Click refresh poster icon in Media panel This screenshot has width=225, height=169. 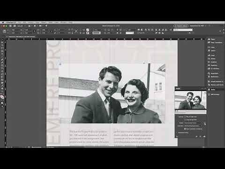click(x=205, y=123)
